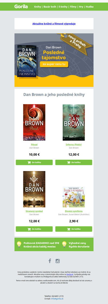The width and height of the screenshot is (108, 304).
Task: Open the Hudba category
Action: 90,6
